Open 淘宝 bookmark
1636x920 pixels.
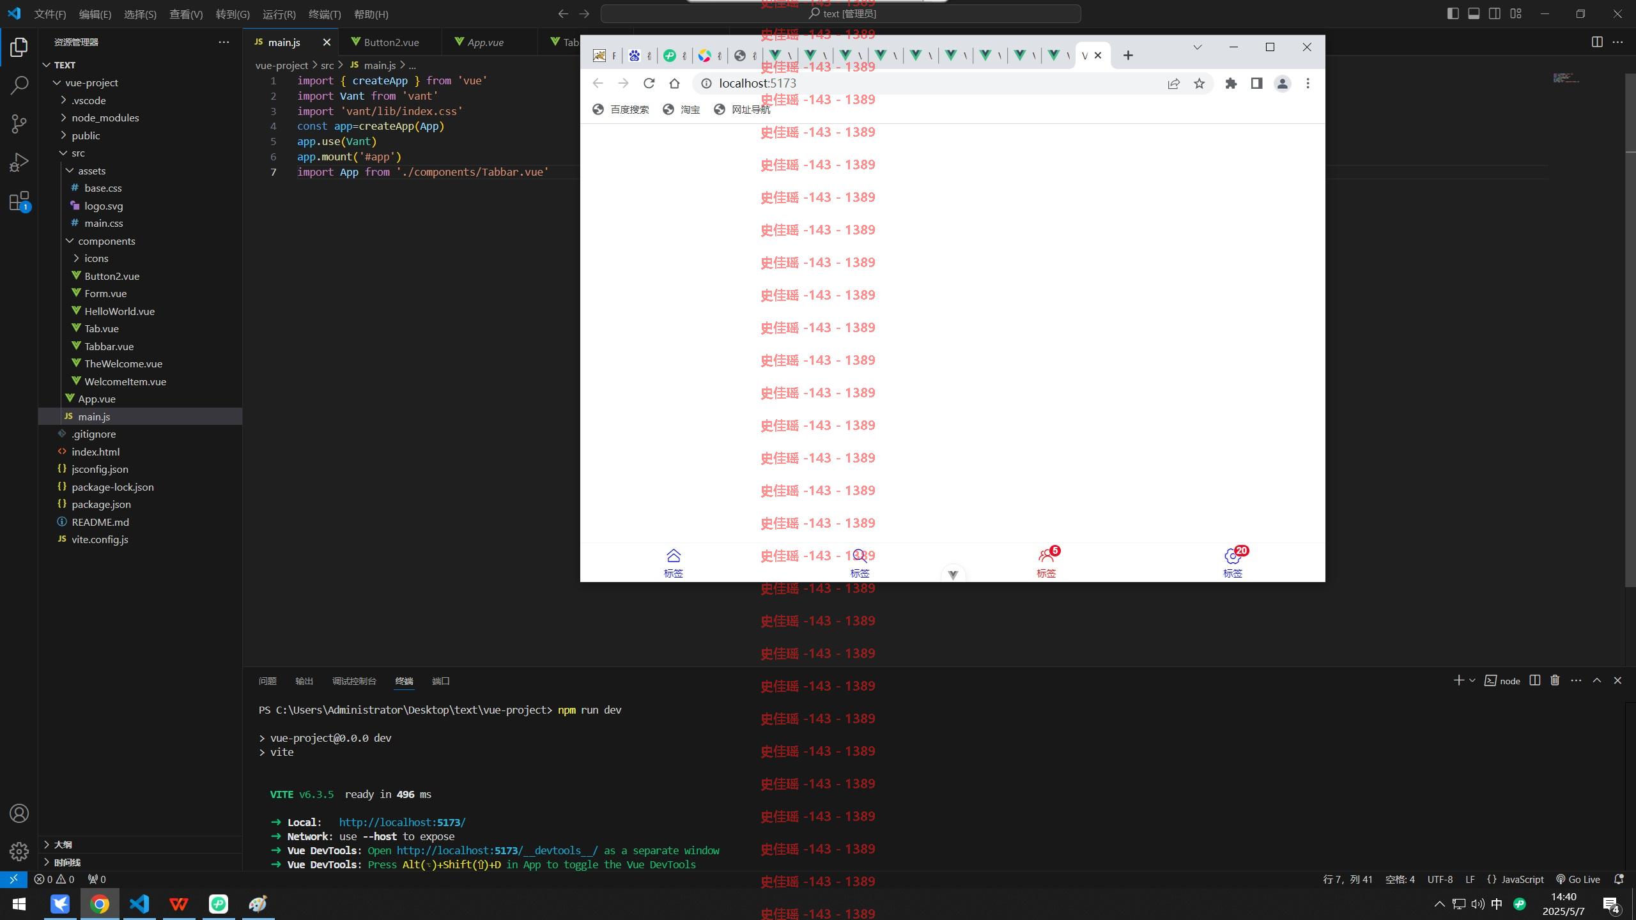pos(681,109)
